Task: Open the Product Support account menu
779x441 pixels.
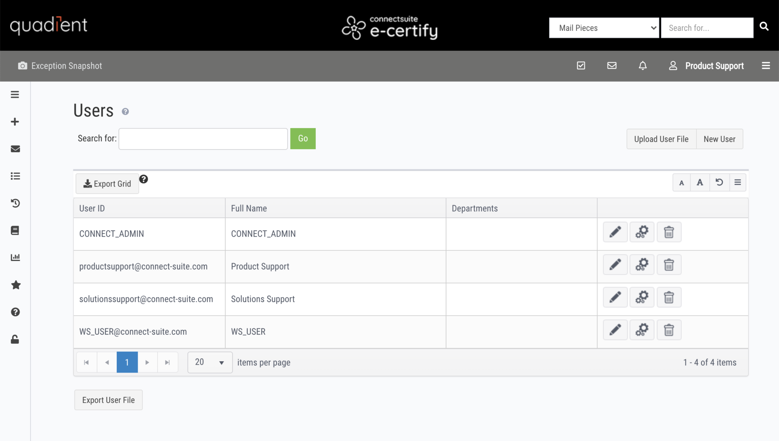Action: (x=706, y=65)
